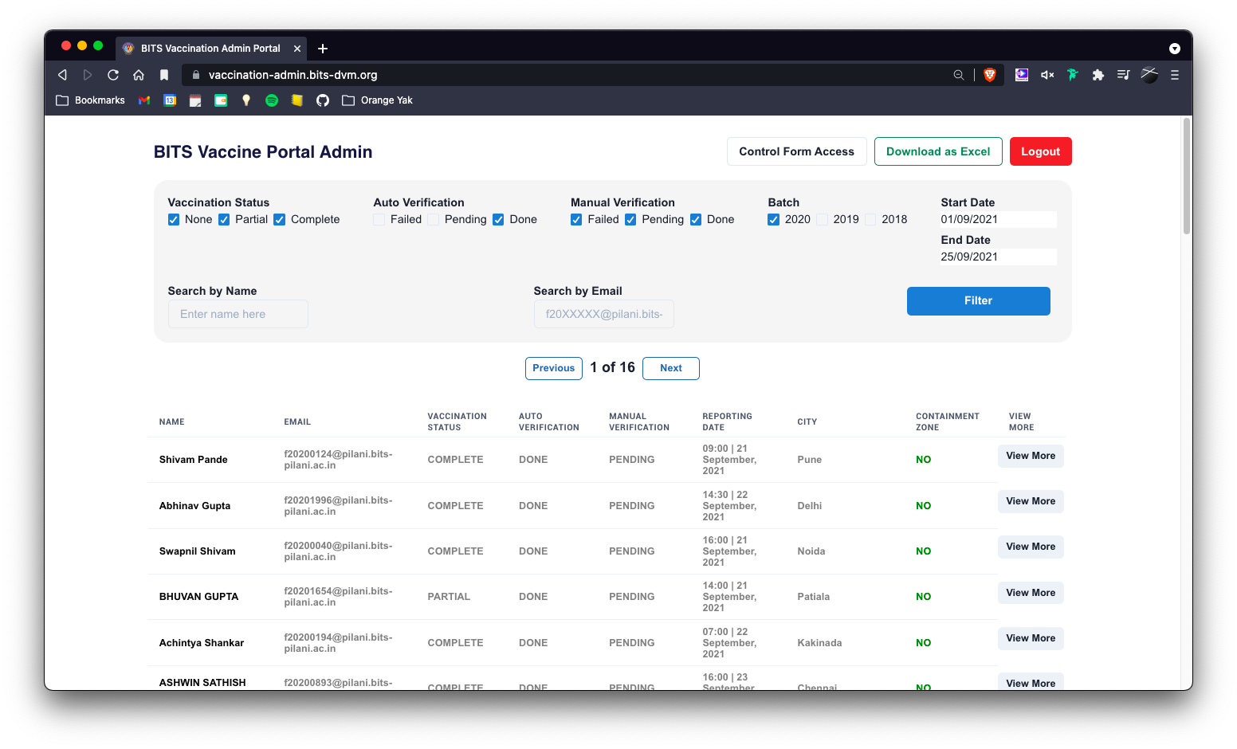
Task: Open the Google Calendar bookmark icon
Action: pos(170,100)
